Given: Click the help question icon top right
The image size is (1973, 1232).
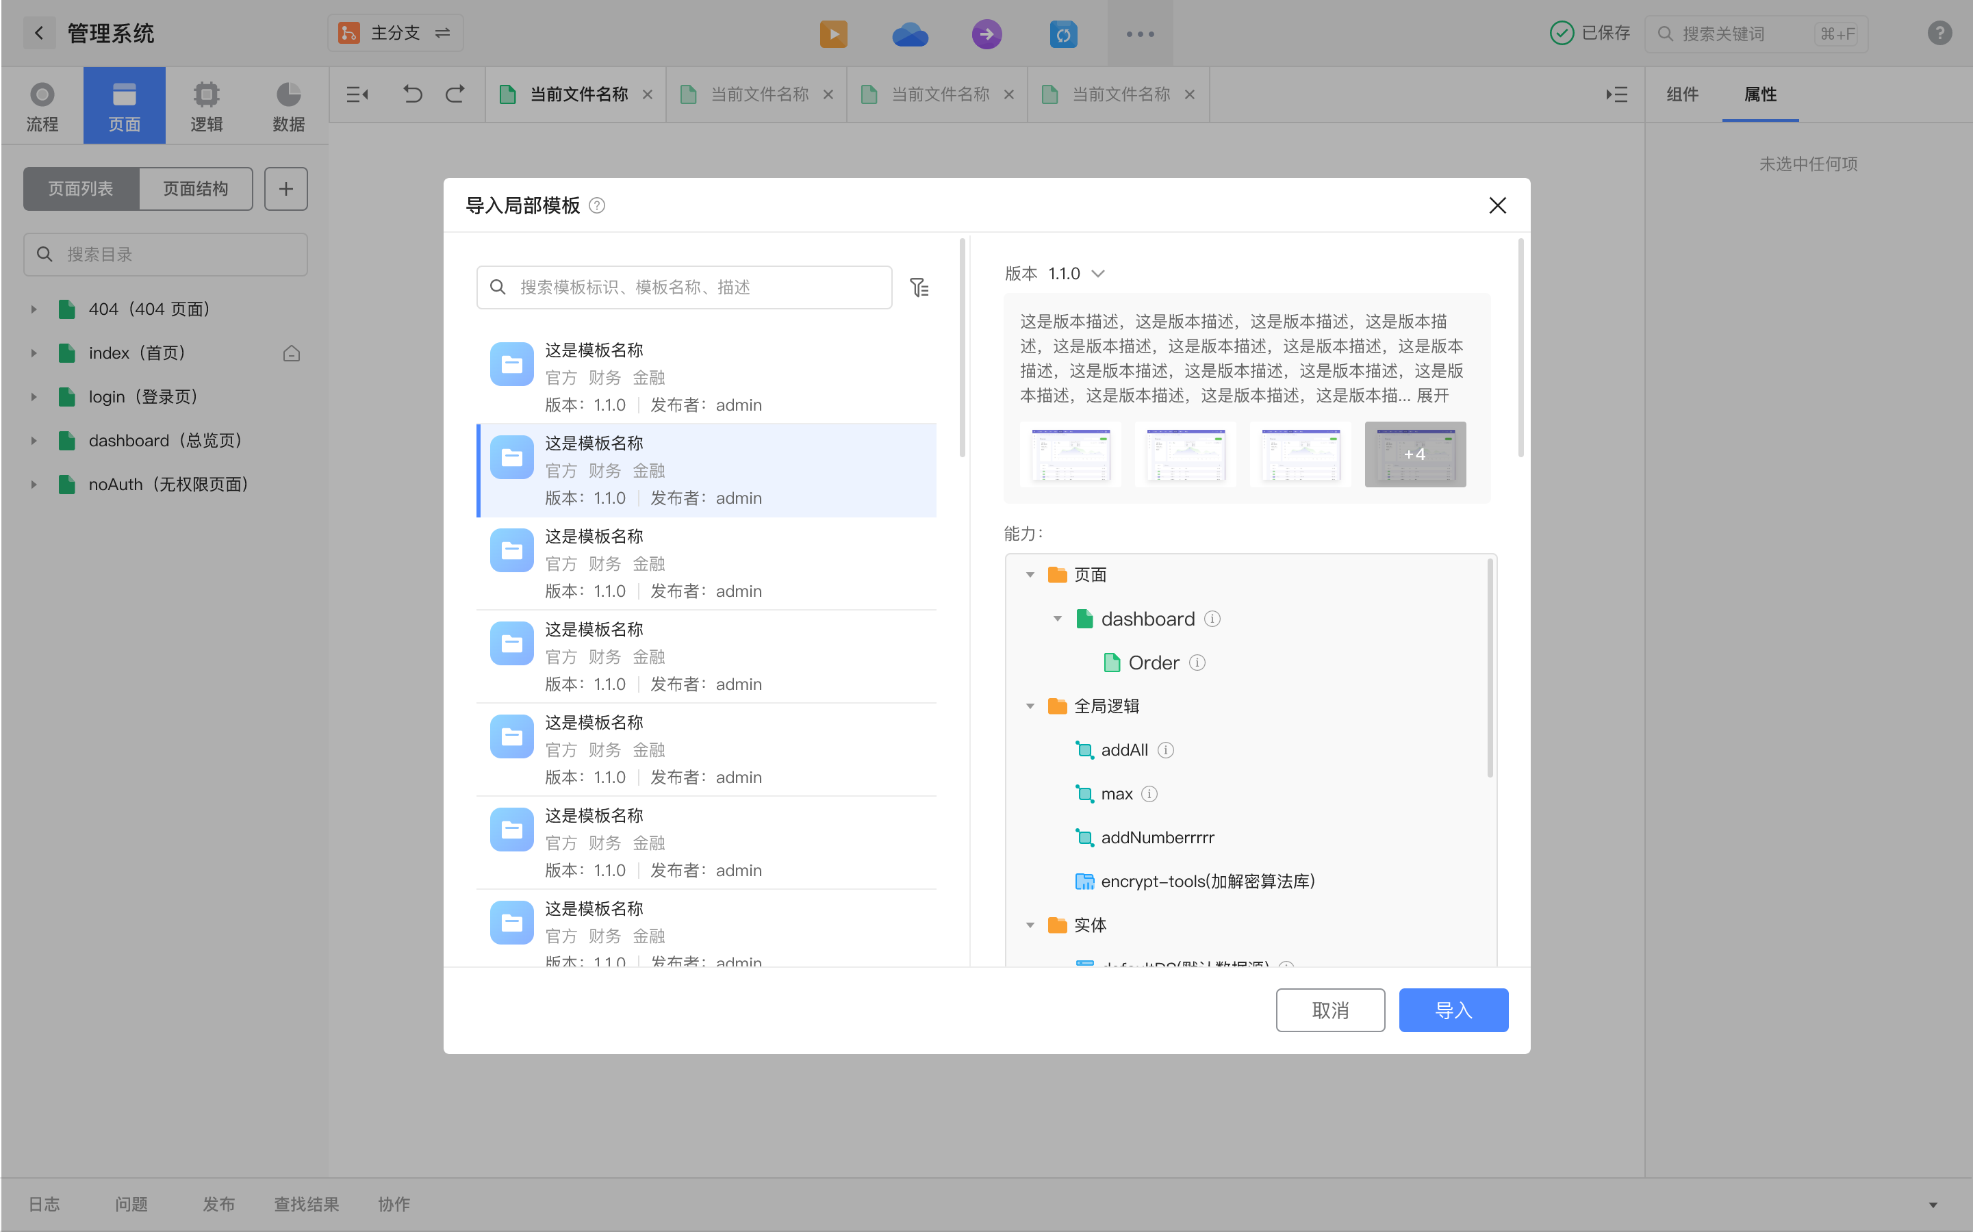Looking at the screenshot, I should click(1939, 34).
